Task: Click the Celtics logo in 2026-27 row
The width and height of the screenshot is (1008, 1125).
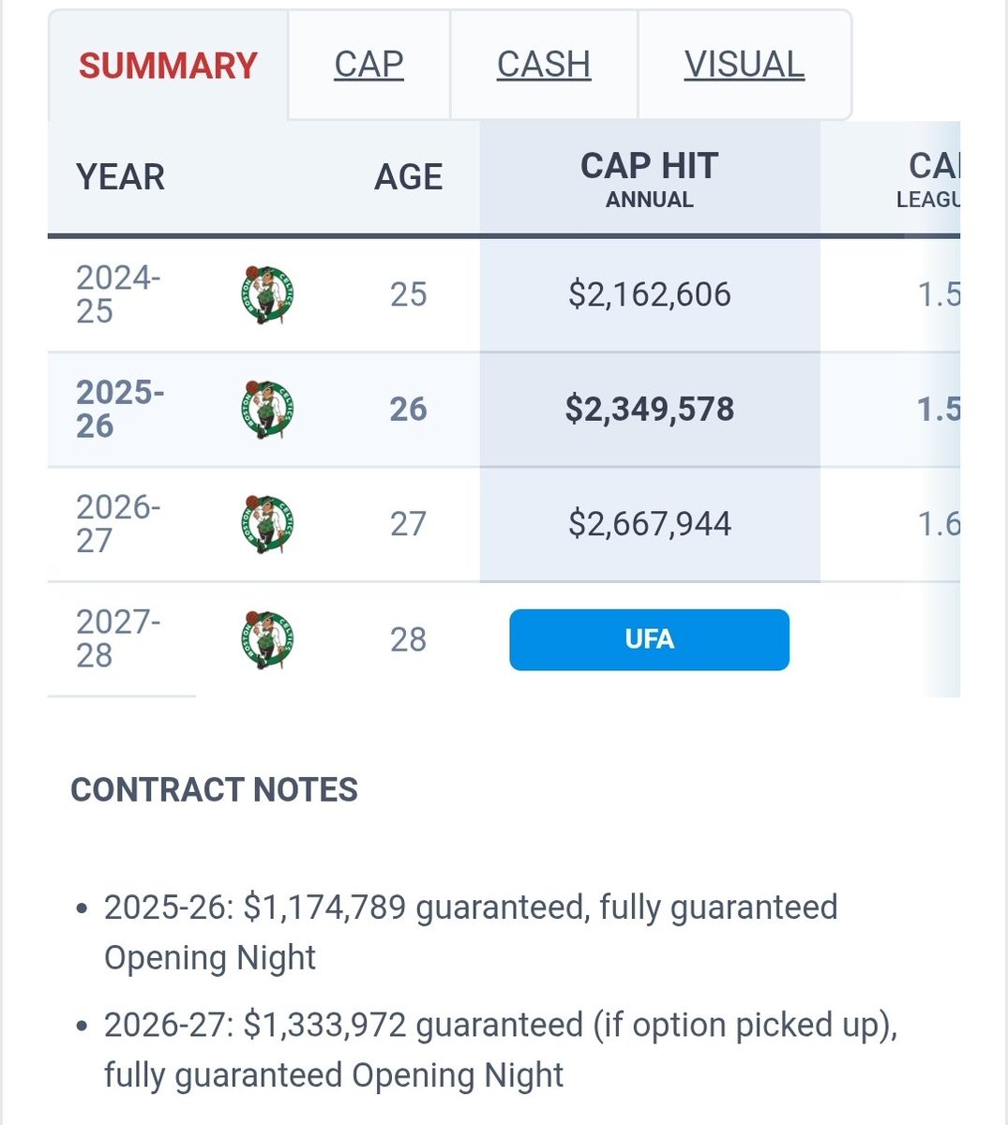Action: [267, 524]
